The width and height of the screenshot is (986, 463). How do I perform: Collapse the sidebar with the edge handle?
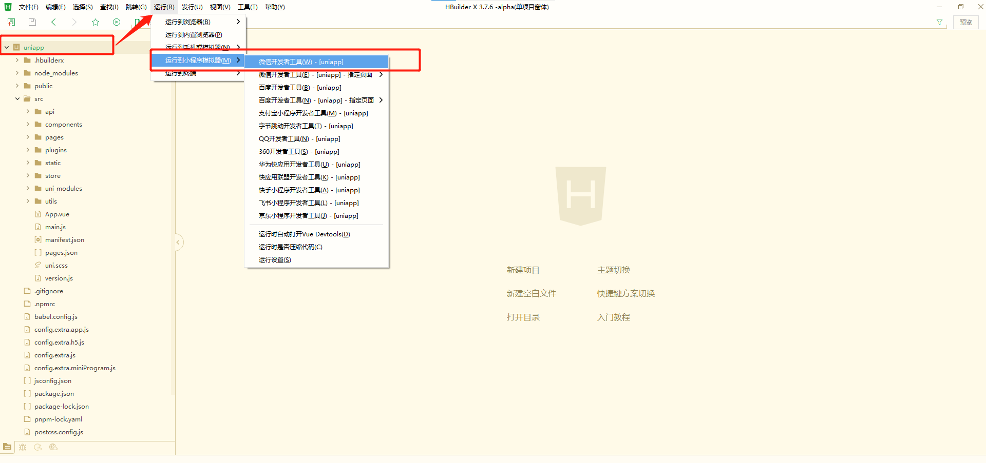178,242
